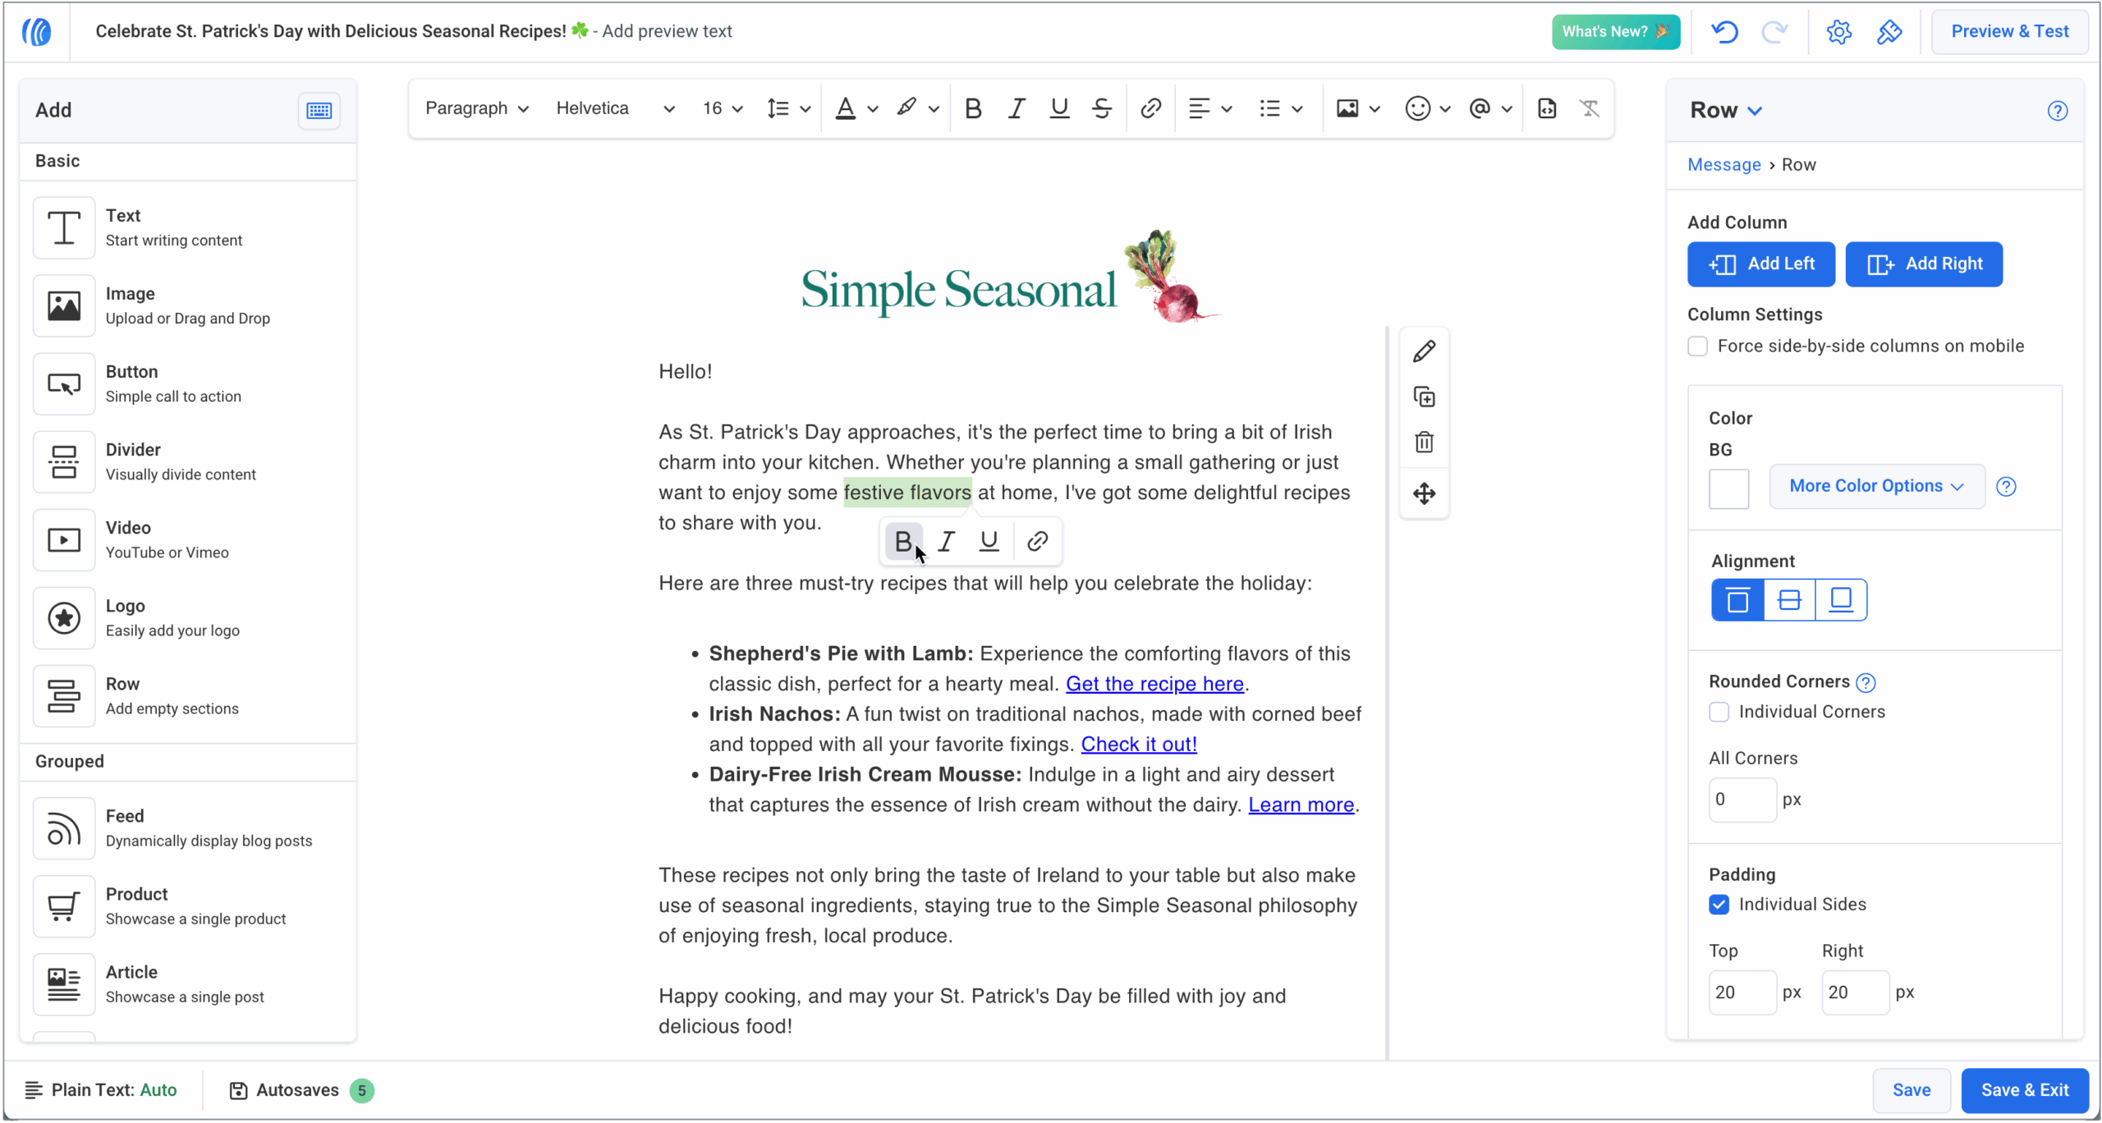Click the BG color swatch

pyautogui.click(x=1728, y=488)
